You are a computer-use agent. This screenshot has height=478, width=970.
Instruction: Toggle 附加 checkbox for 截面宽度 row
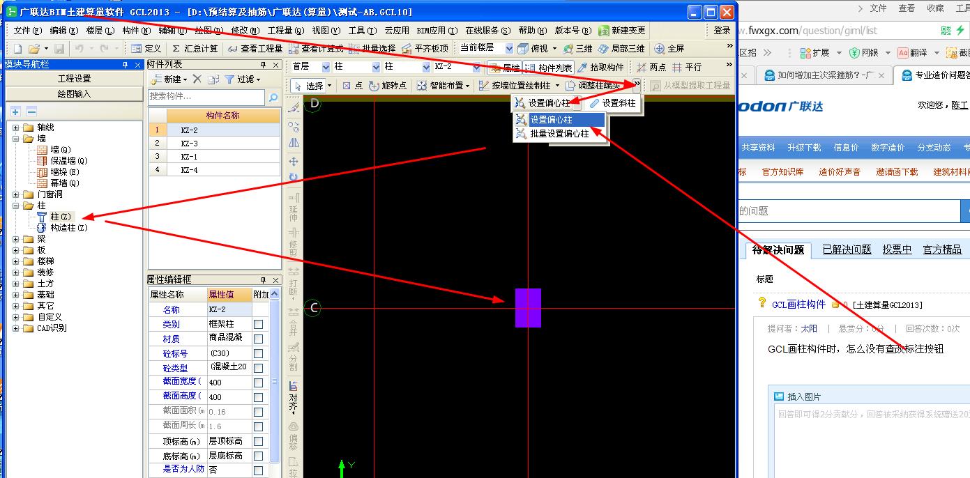click(x=259, y=383)
